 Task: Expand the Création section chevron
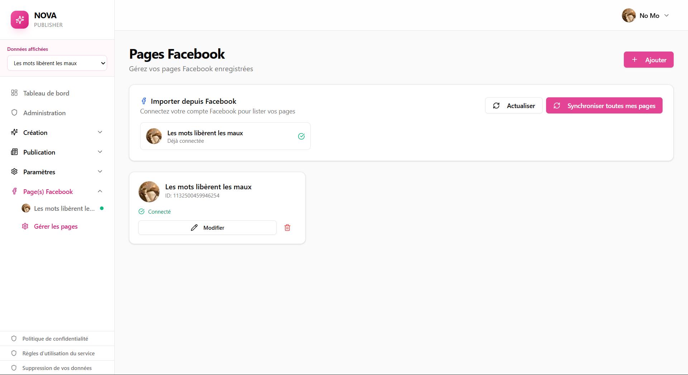[x=100, y=132]
